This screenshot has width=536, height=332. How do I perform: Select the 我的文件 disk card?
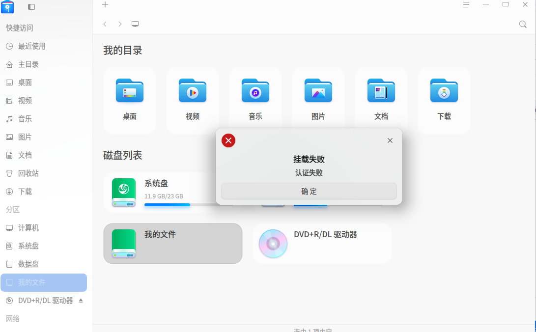coord(173,244)
